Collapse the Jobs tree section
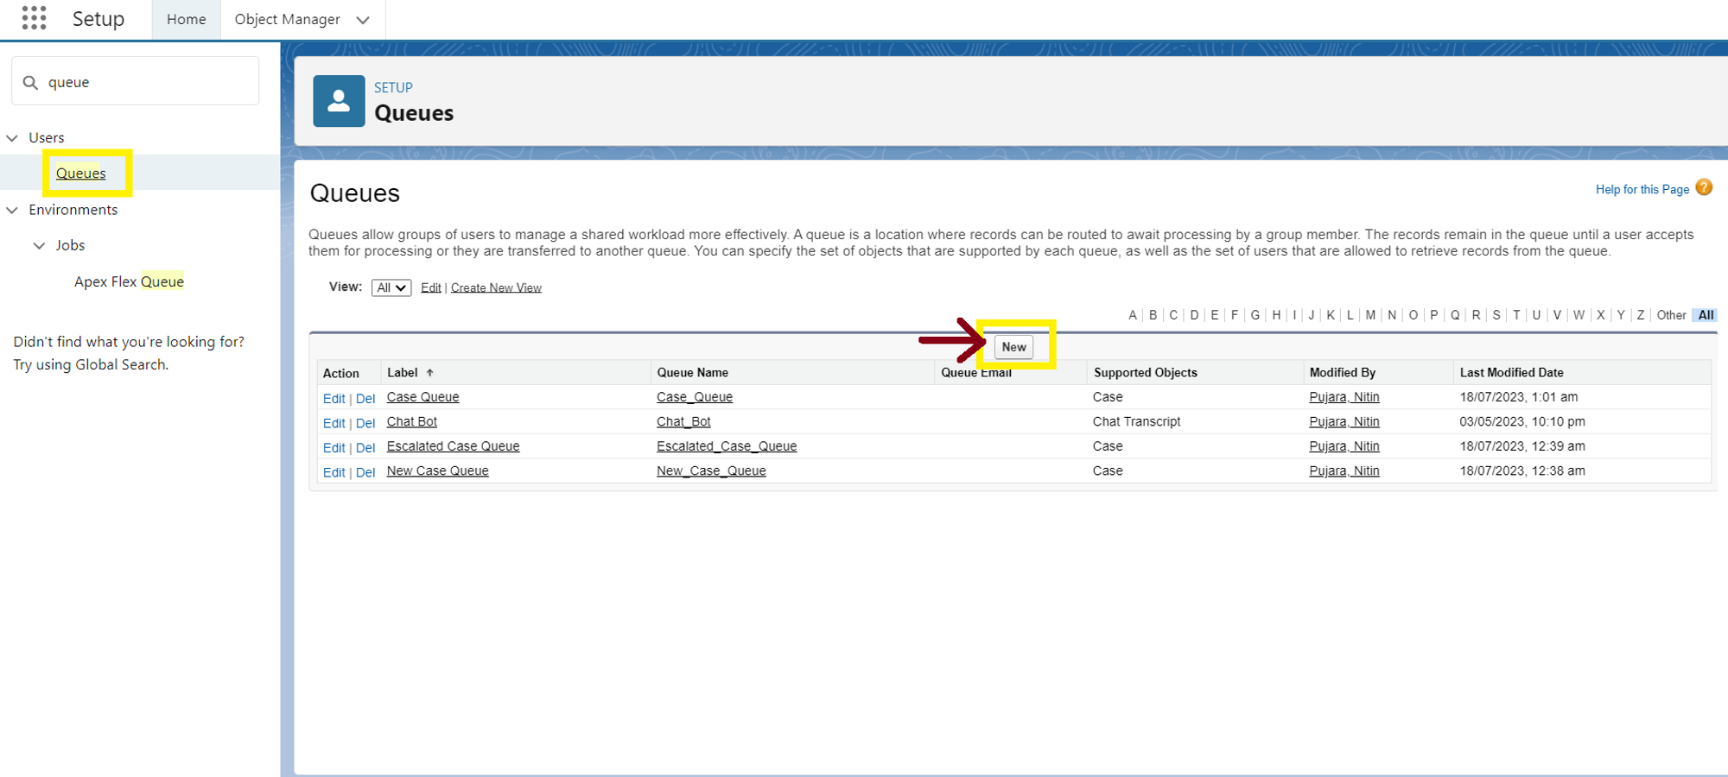 tap(39, 246)
